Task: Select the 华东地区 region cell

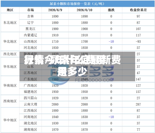Action: tap(10, 67)
